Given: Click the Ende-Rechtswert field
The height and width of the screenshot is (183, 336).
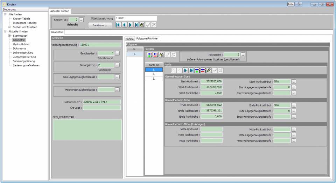Looking at the screenshot, I should [x=211, y=111].
